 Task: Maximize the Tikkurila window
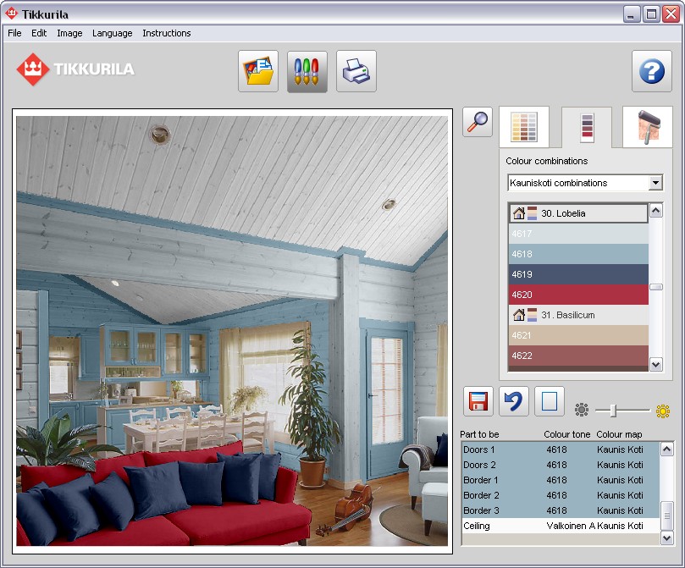[651, 14]
